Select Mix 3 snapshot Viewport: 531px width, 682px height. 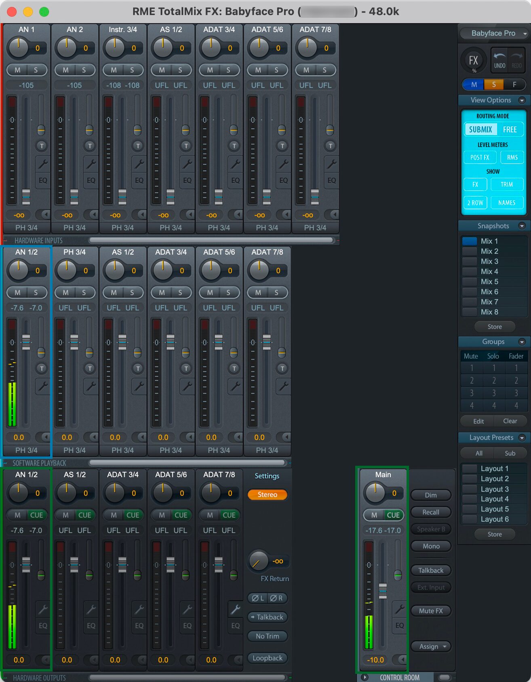489,261
